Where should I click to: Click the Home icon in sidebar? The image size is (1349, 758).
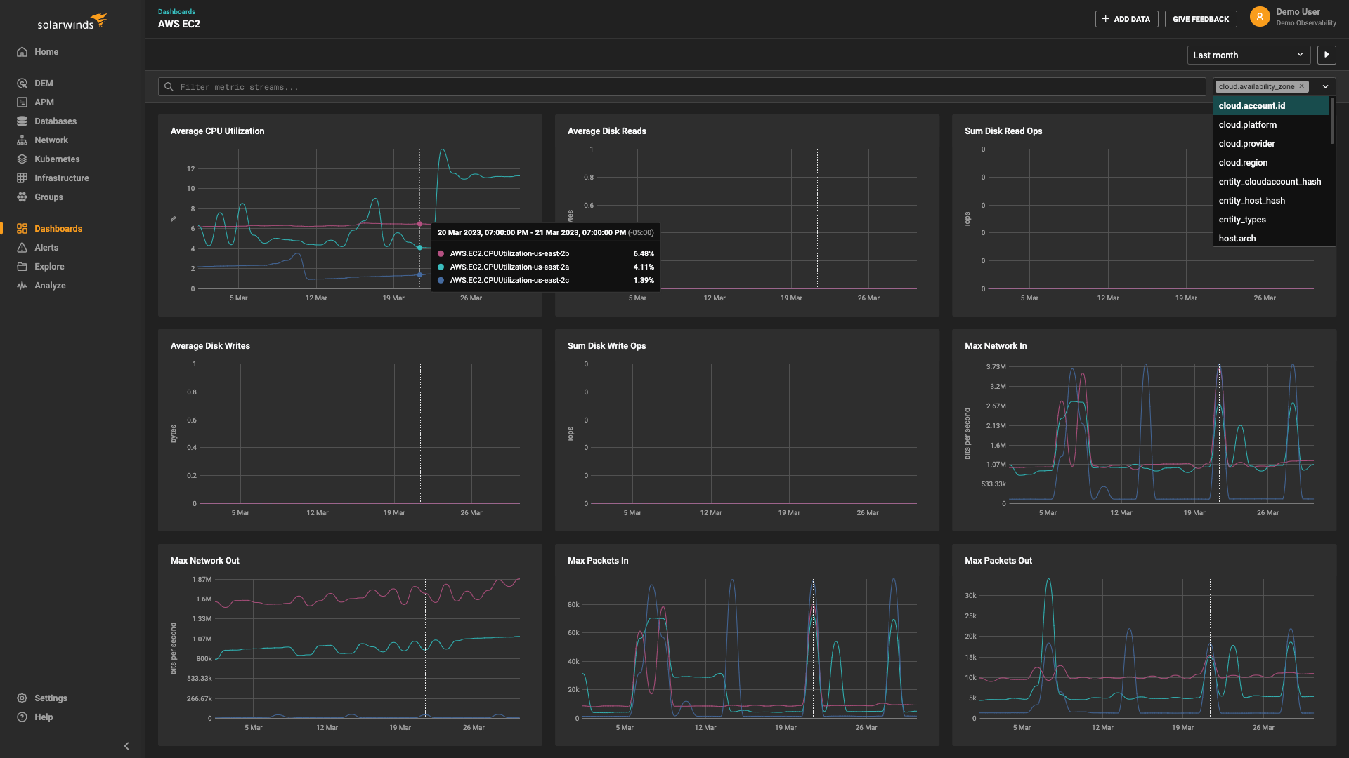pos(21,52)
